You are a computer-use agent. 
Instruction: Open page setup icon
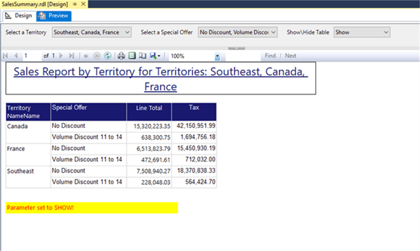[143, 56]
